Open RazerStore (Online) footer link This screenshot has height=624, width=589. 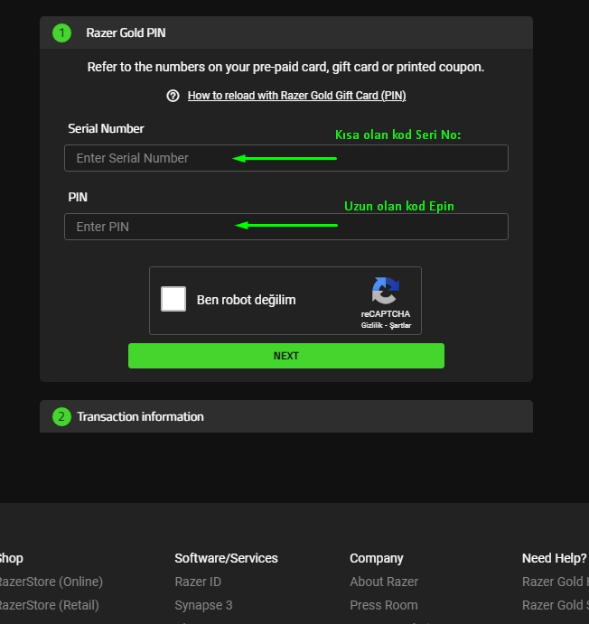pos(51,582)
